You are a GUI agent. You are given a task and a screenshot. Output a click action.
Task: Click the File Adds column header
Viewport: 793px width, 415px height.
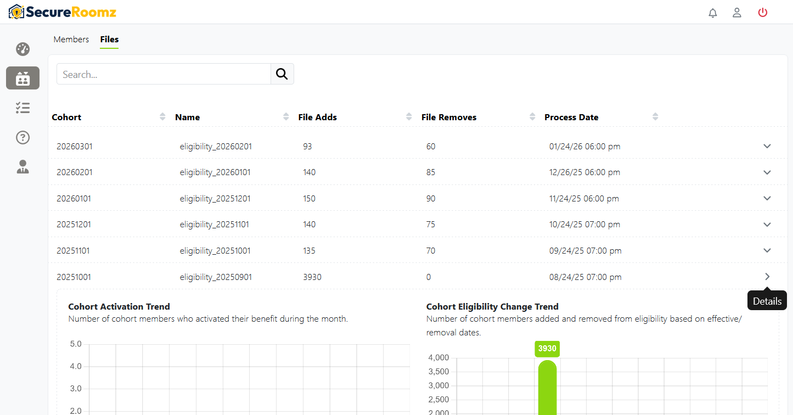pyautogui.click(x=318, y=117)
